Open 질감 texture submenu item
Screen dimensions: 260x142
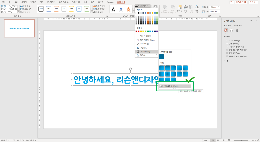point(147,55)
